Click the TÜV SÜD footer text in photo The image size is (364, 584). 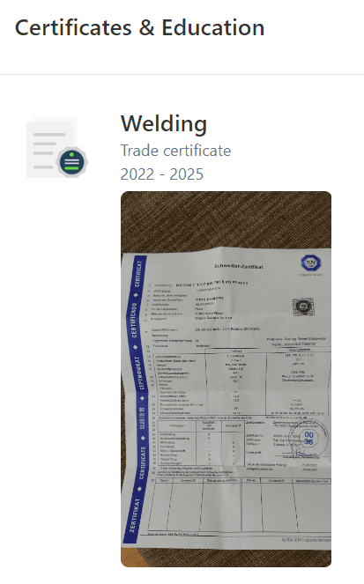pyautogui.click(x=306, y=540)
